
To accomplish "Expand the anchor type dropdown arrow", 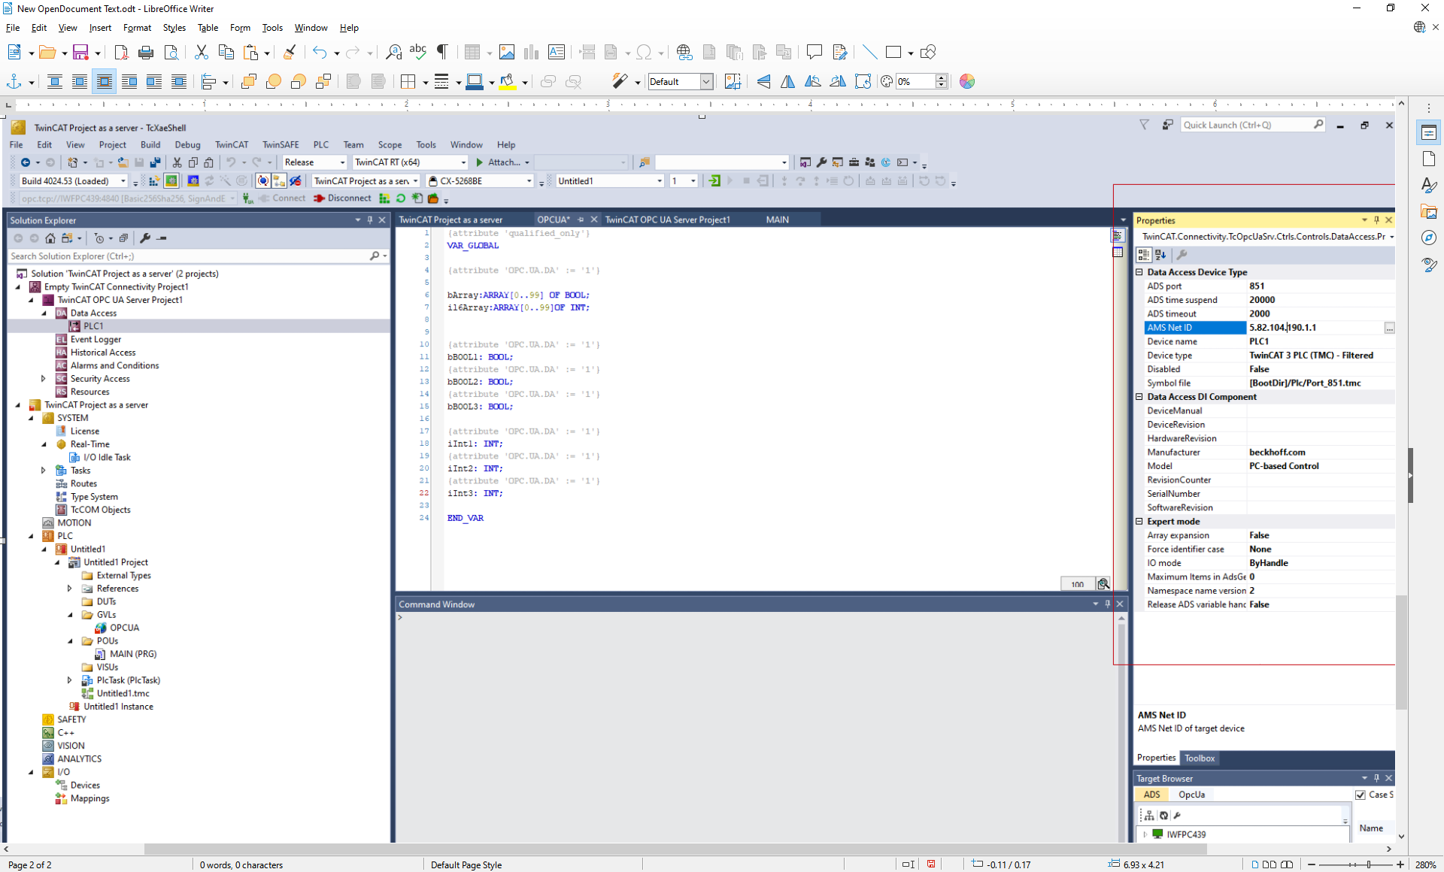I will click(32, 82).
